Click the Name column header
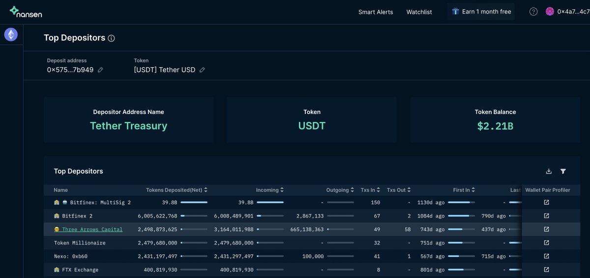Viewport: 590px width, 278px height. [61, 190]
